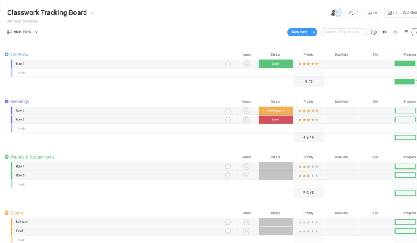417x243 pixels.
Task: Click the Overview Status column header
Action: coord(275,55)
